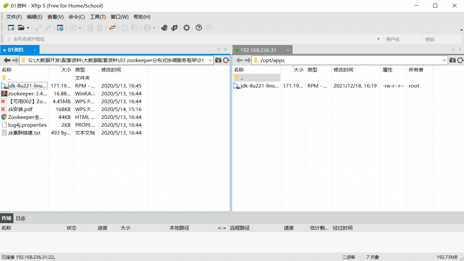Launch the Xftp leaf-swirl icon in toolbar

[174, 28]
